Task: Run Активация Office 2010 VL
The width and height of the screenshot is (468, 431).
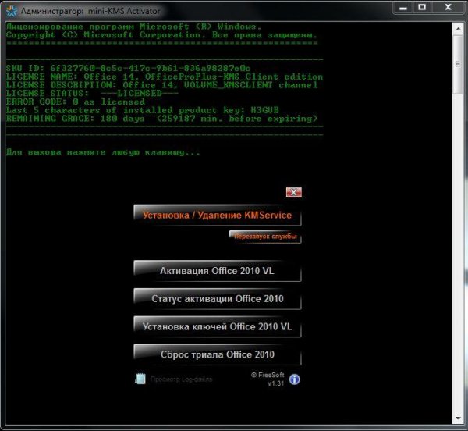Action: click(217, 271)
